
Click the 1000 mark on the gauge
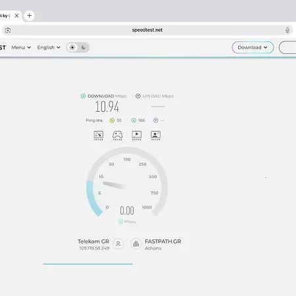pos(147,207)
